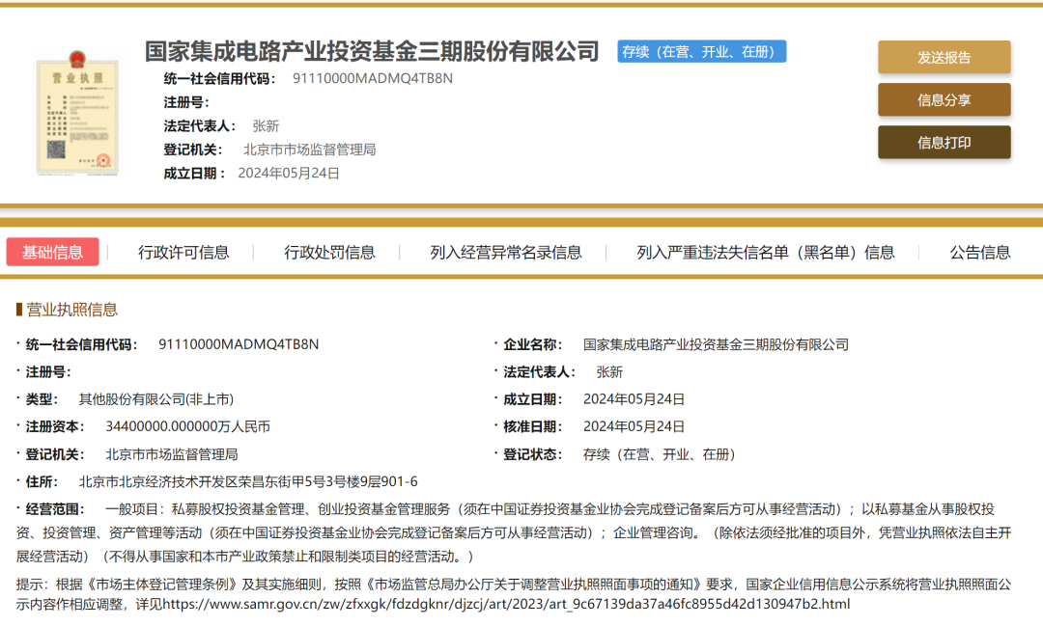Open the samr.gov.cn notice URL
1043x626 pixels.
(505, 604)
